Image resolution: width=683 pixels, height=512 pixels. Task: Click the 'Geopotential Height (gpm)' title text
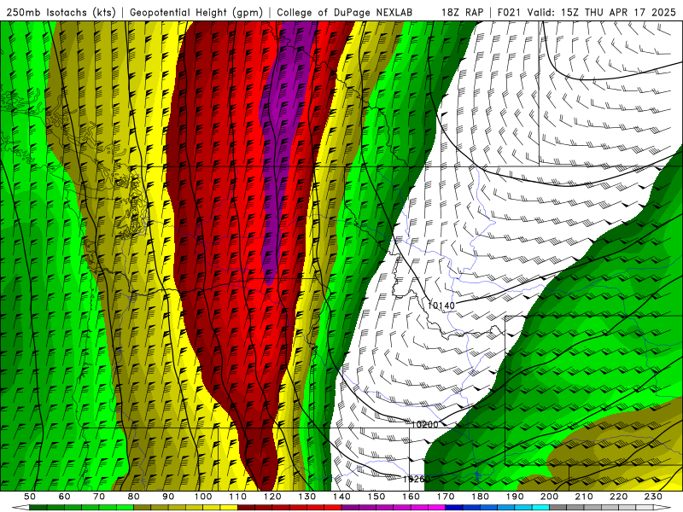tap(196, 13)
